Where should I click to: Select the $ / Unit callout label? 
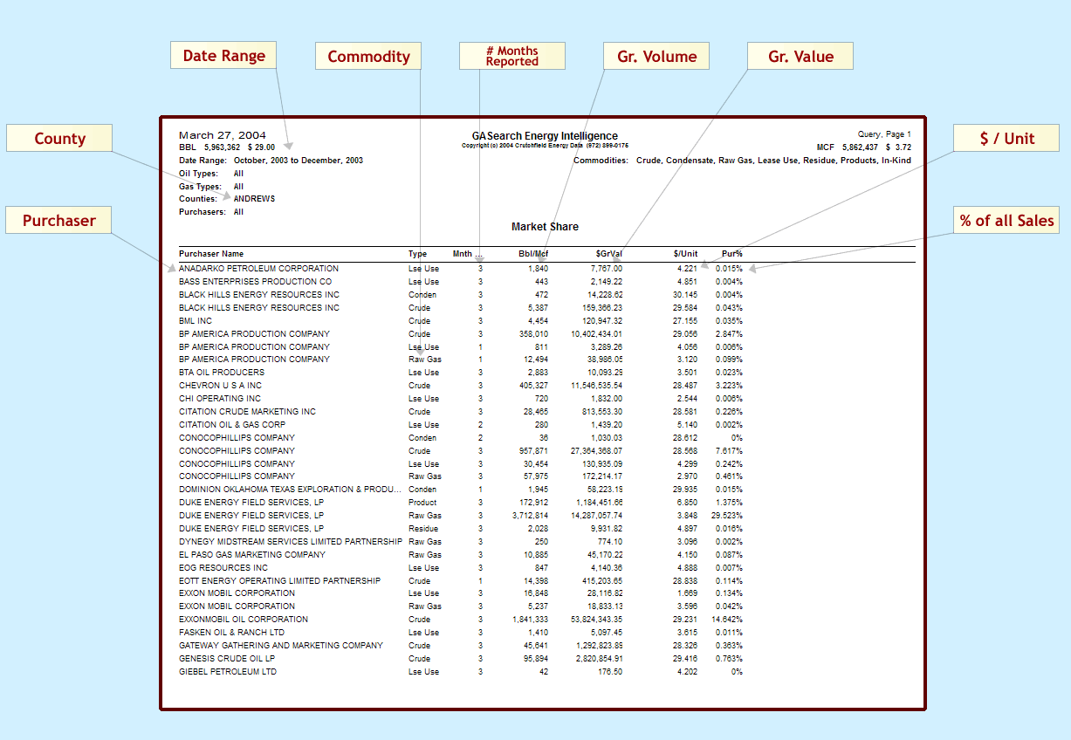[1006, 139]
